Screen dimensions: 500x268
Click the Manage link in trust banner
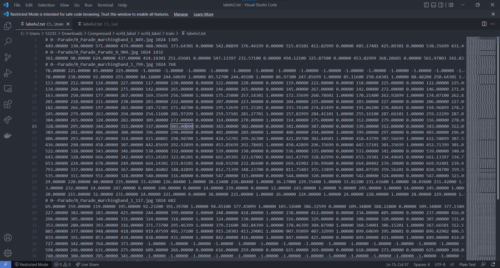(x=181, y=14)
